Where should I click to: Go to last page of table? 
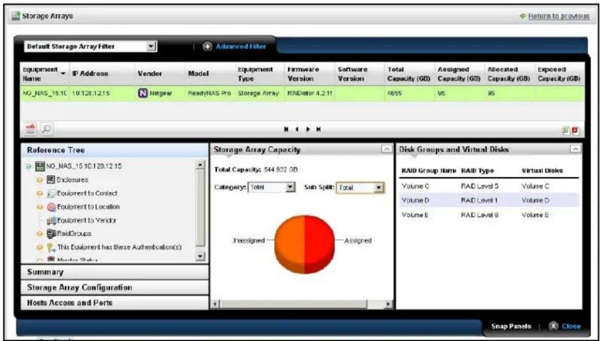(x=318, y=130)
